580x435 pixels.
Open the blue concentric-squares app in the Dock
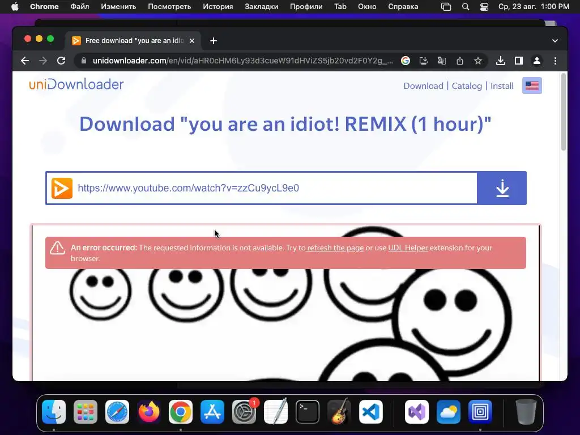pyautogui.click(x=480, y=412)
